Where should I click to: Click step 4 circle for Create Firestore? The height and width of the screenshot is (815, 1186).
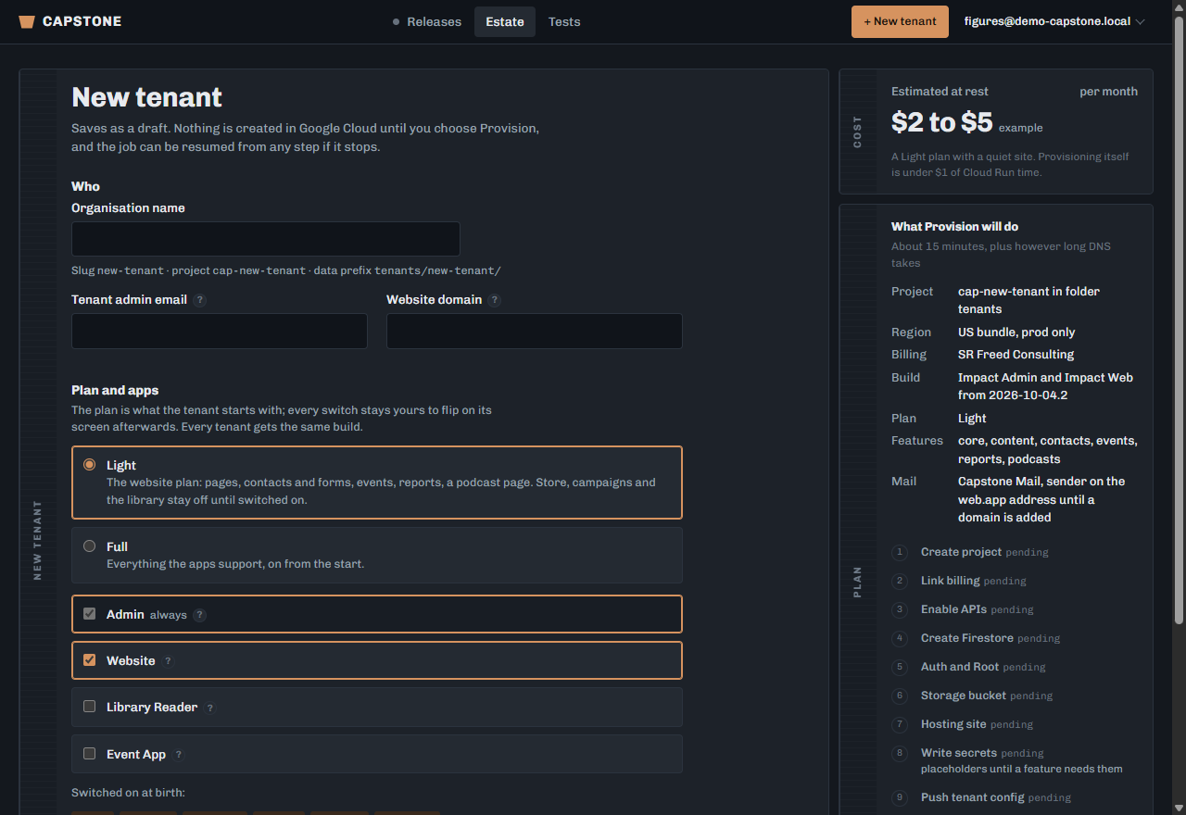pyautogui.click(x=899, y=639)
